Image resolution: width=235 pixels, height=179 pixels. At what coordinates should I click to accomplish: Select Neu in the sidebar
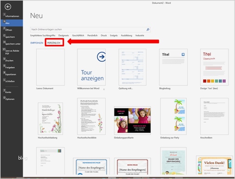click(12, 23)
